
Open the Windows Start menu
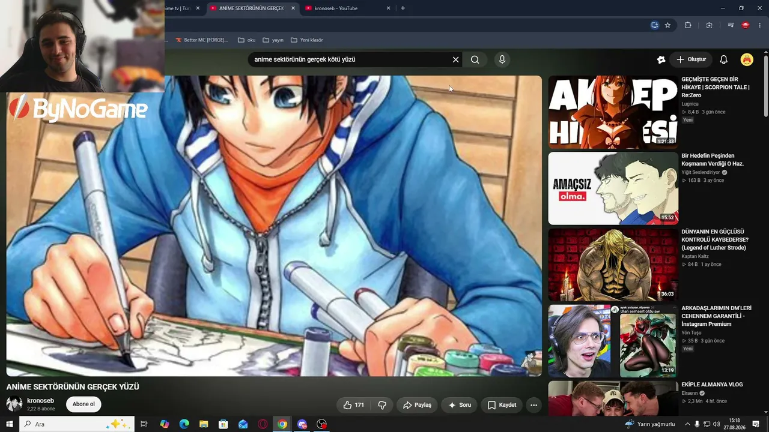click(x=9, y=424)
